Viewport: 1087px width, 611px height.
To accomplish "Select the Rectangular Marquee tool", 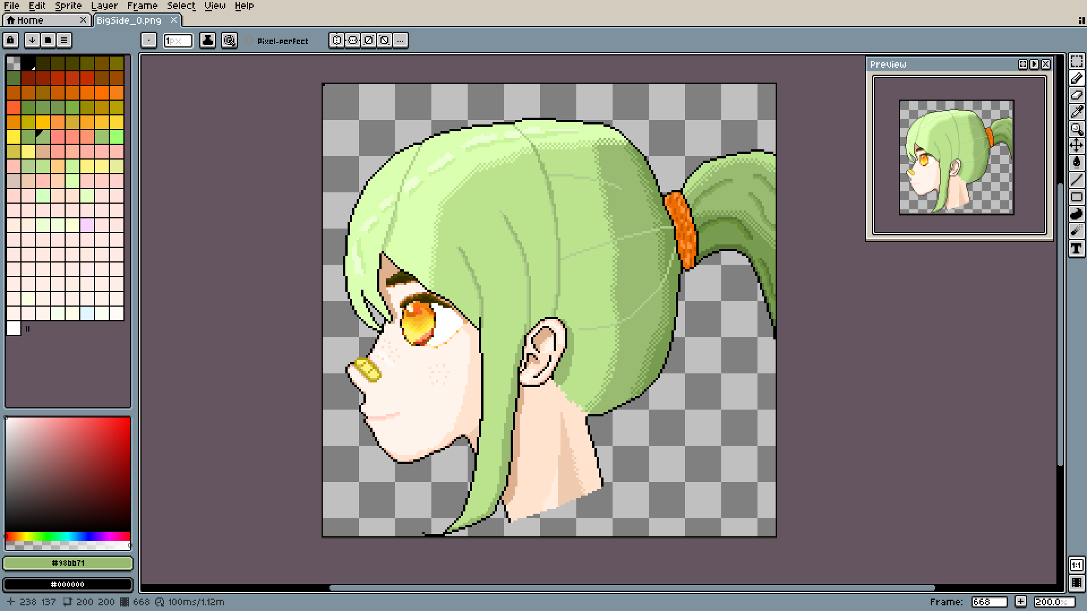I will pos(1076,61).
